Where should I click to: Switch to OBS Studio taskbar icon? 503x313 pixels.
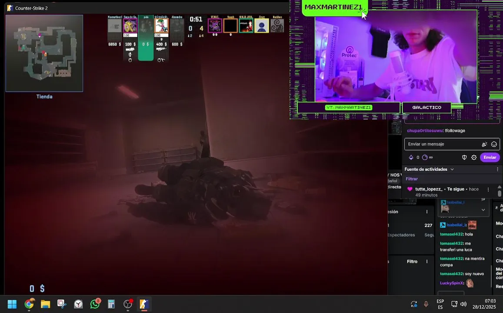[128, 304]
